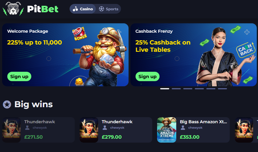Click the star icon beside Big wins
Viewport: 258px width, 152px height.
pyautogui.click(x=7, y=104)
